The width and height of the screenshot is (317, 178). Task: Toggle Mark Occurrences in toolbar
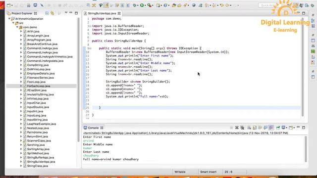[x=106, y=5]
